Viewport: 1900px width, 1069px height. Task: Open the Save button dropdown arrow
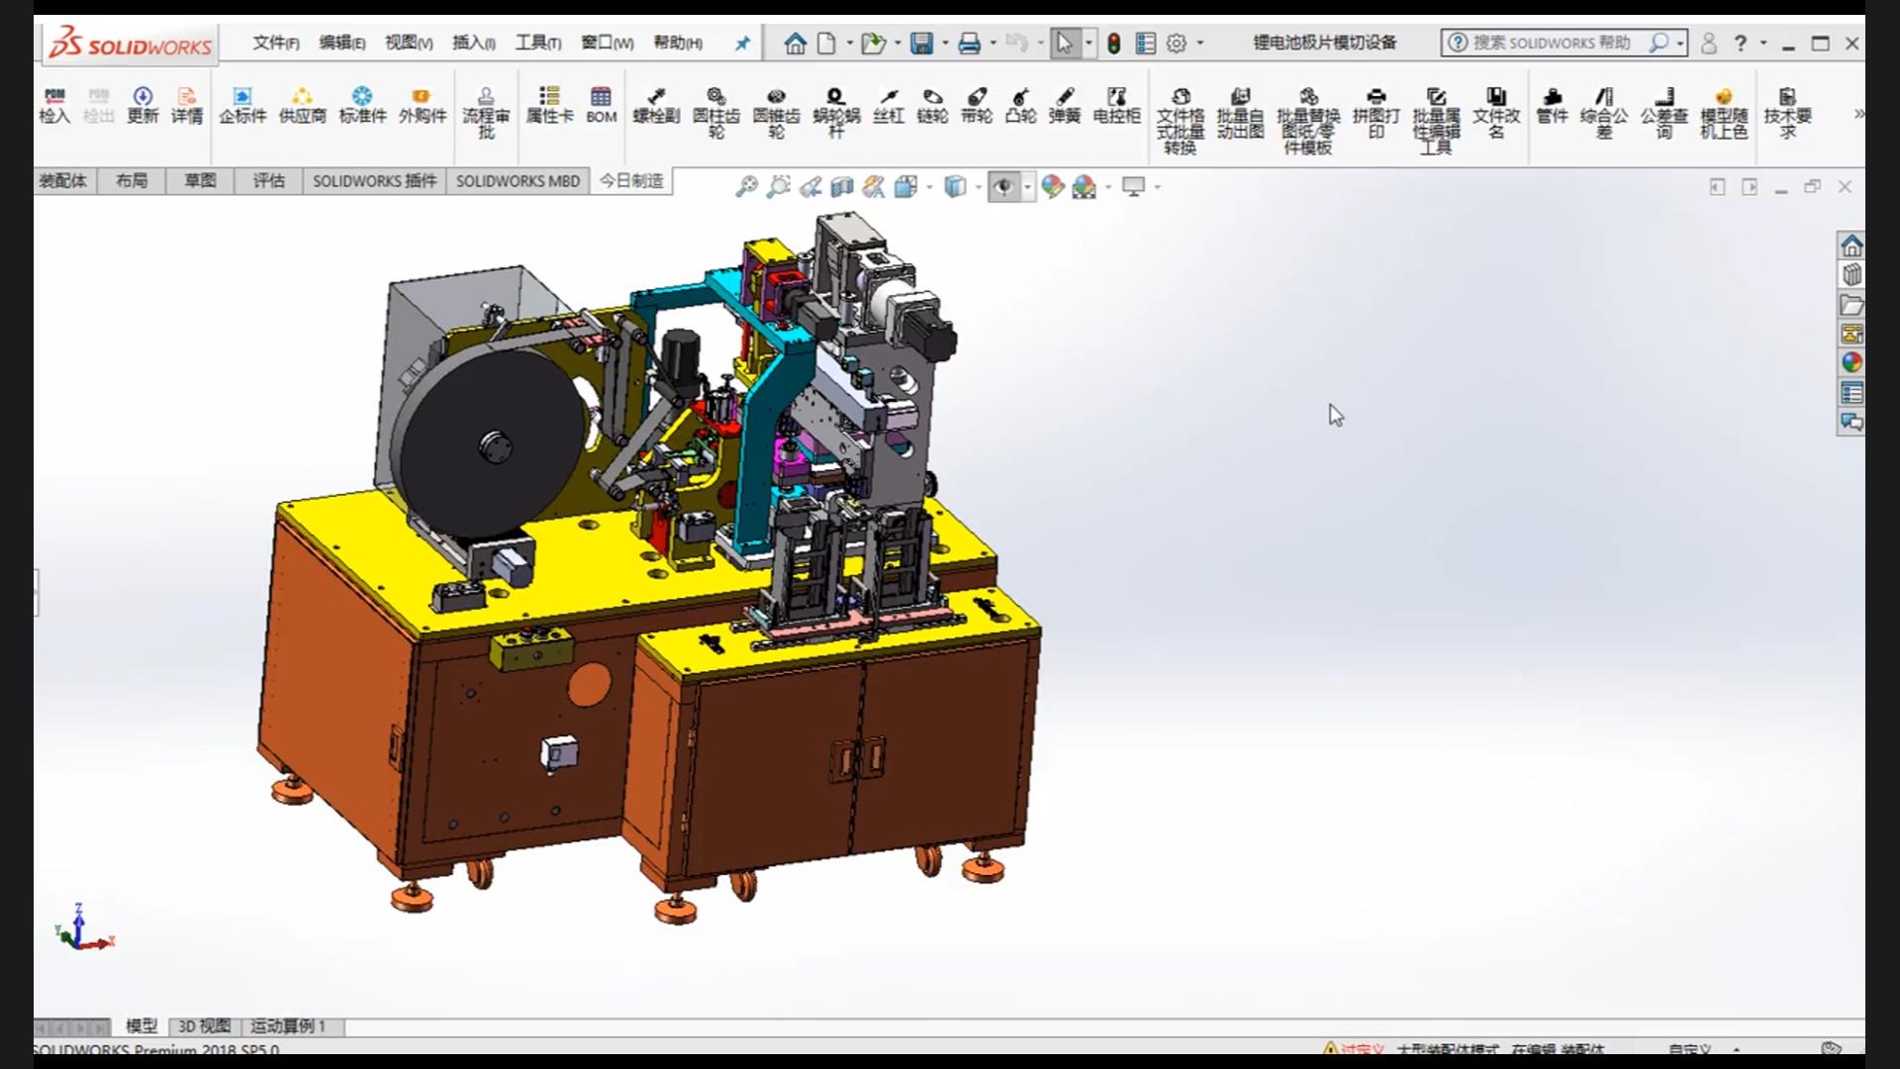tap(945, 43)
